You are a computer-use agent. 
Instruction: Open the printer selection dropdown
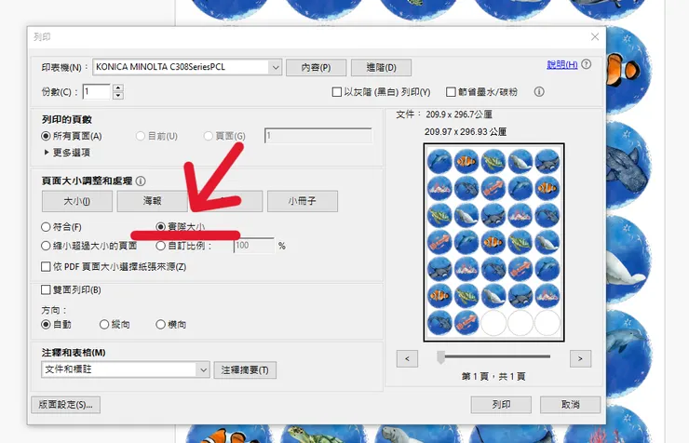click(x=187, y=67)
